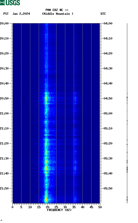Click the 05:20 UTC time label
The height and width of the screenshot is (223, 138).
(108, 143)
